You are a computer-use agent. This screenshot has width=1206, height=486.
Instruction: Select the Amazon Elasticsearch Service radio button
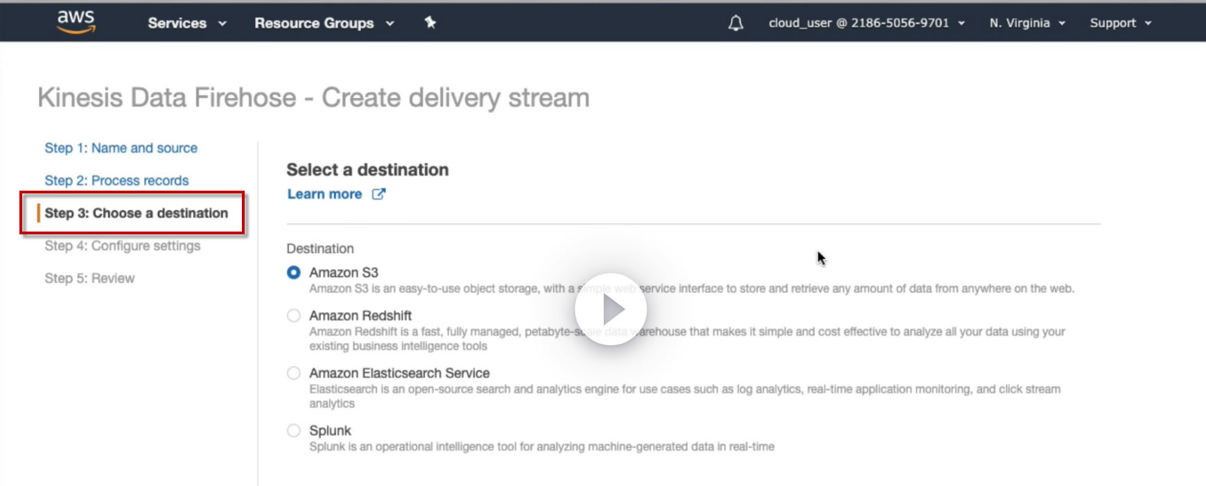294,373
